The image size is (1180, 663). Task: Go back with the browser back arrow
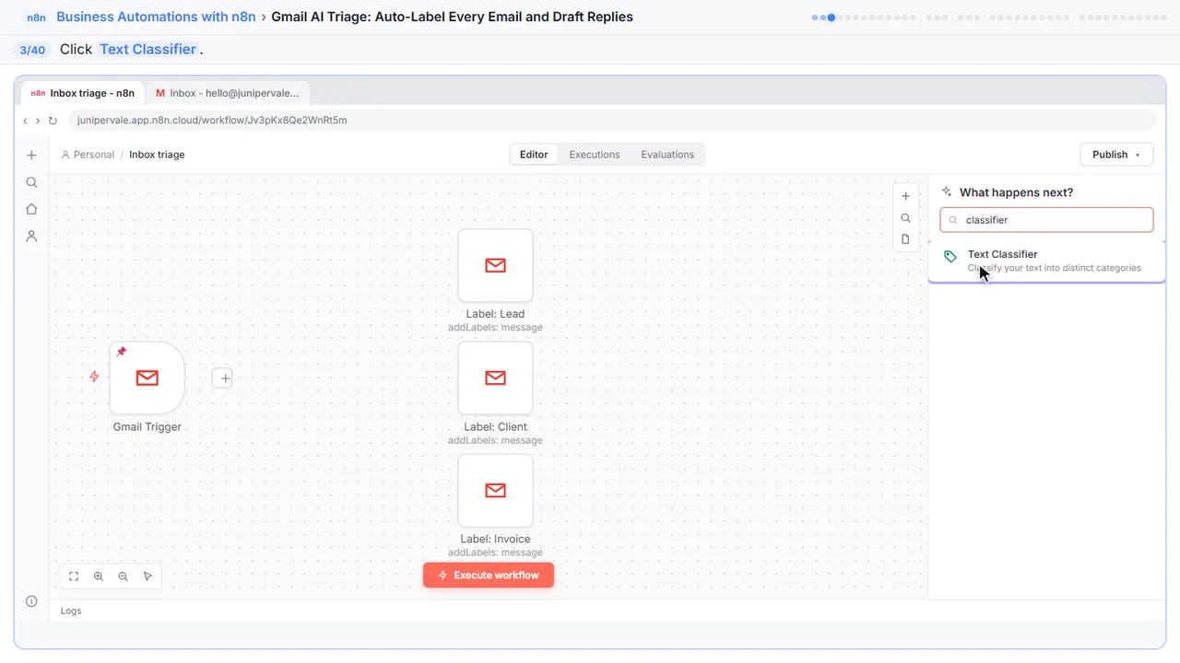tap(25, 121)
